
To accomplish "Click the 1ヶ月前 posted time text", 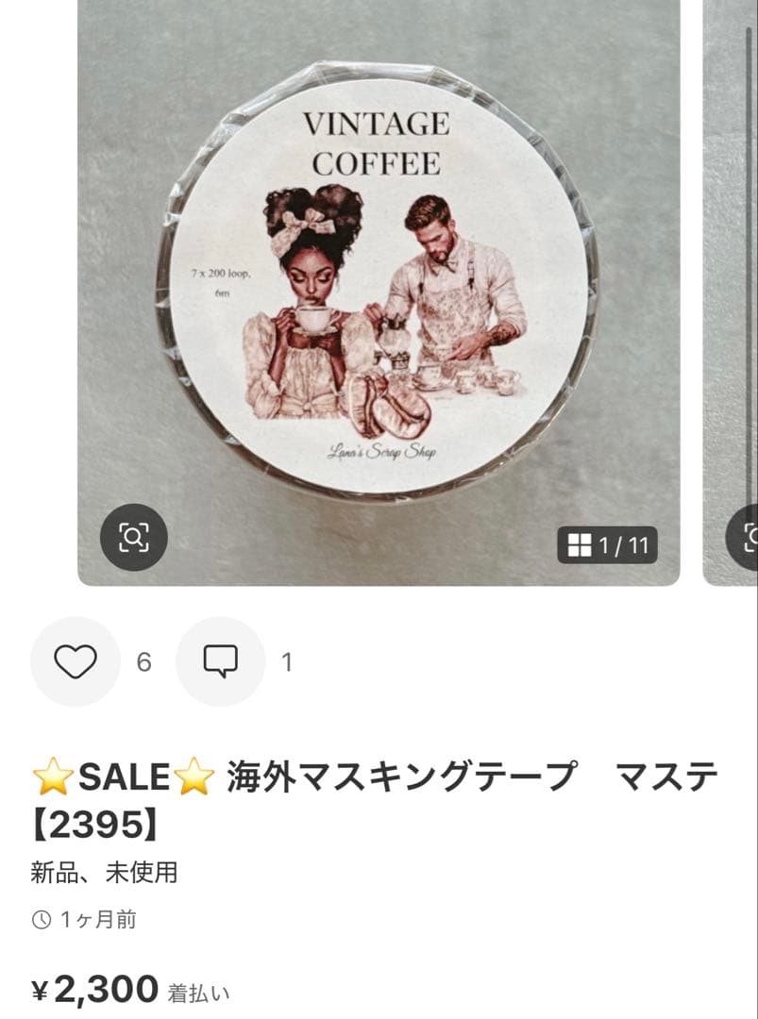I will (98, 920).
